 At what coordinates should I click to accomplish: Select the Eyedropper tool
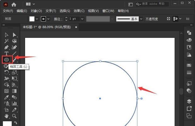click(7, 97)
